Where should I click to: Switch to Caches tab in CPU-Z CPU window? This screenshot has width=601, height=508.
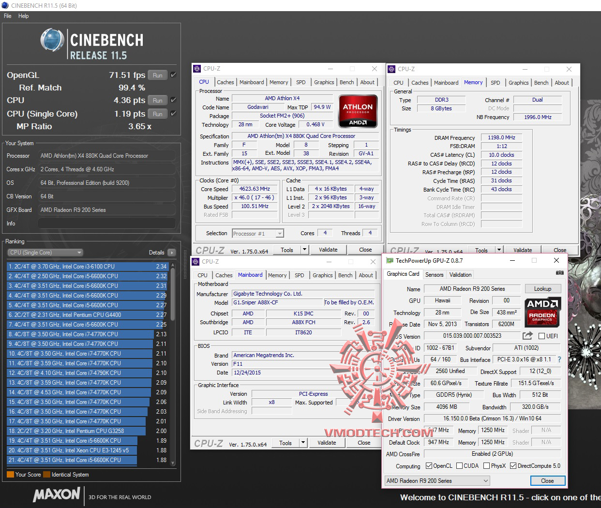225,82
